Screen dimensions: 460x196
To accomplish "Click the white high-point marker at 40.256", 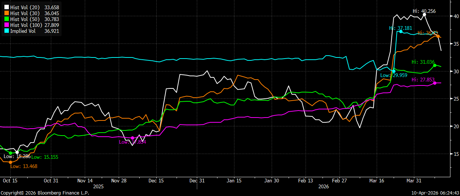I will click(424, 15).
